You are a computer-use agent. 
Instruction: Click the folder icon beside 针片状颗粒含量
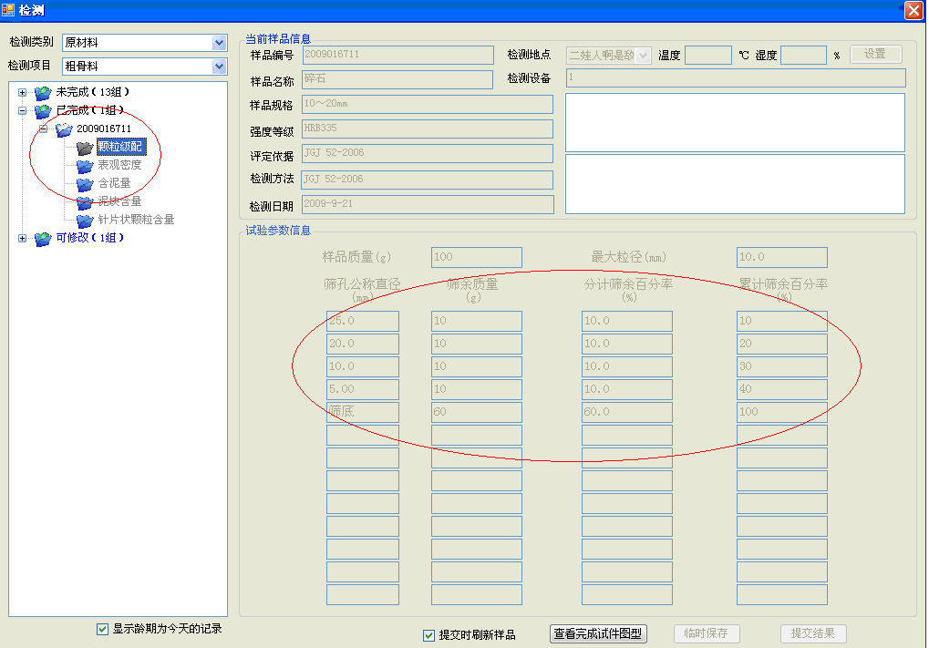coord(85,220)
